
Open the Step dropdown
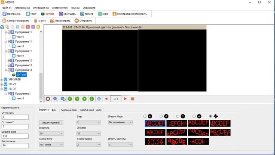click(89, 122)
